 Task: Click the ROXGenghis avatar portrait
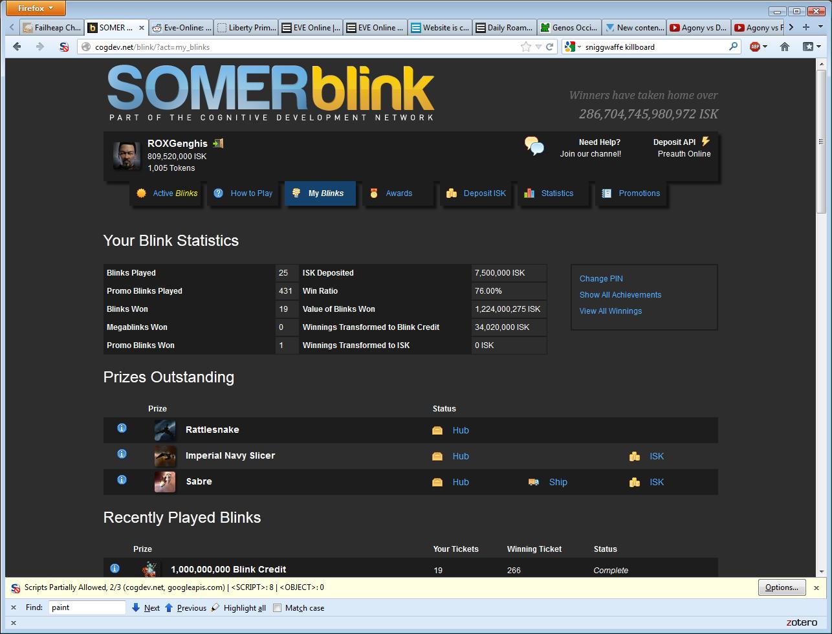tap(127, 155)
